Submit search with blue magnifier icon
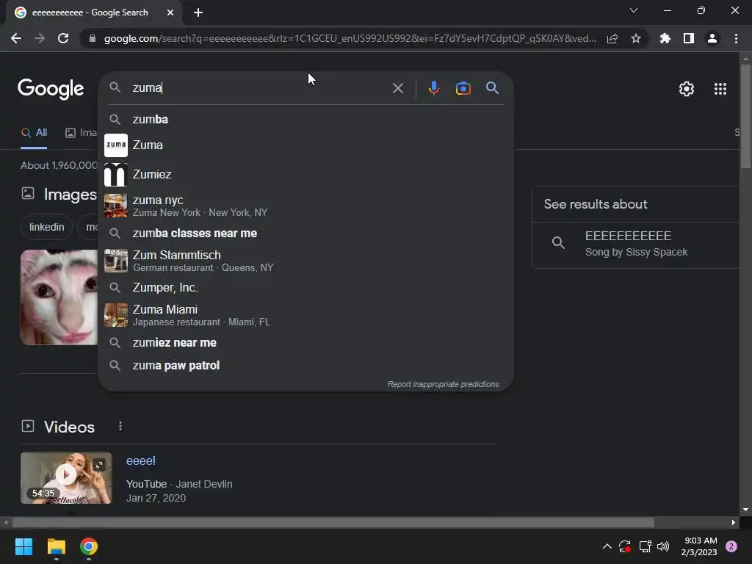The height and width of the screenshot is (564, 752). [x=492, y=88]
